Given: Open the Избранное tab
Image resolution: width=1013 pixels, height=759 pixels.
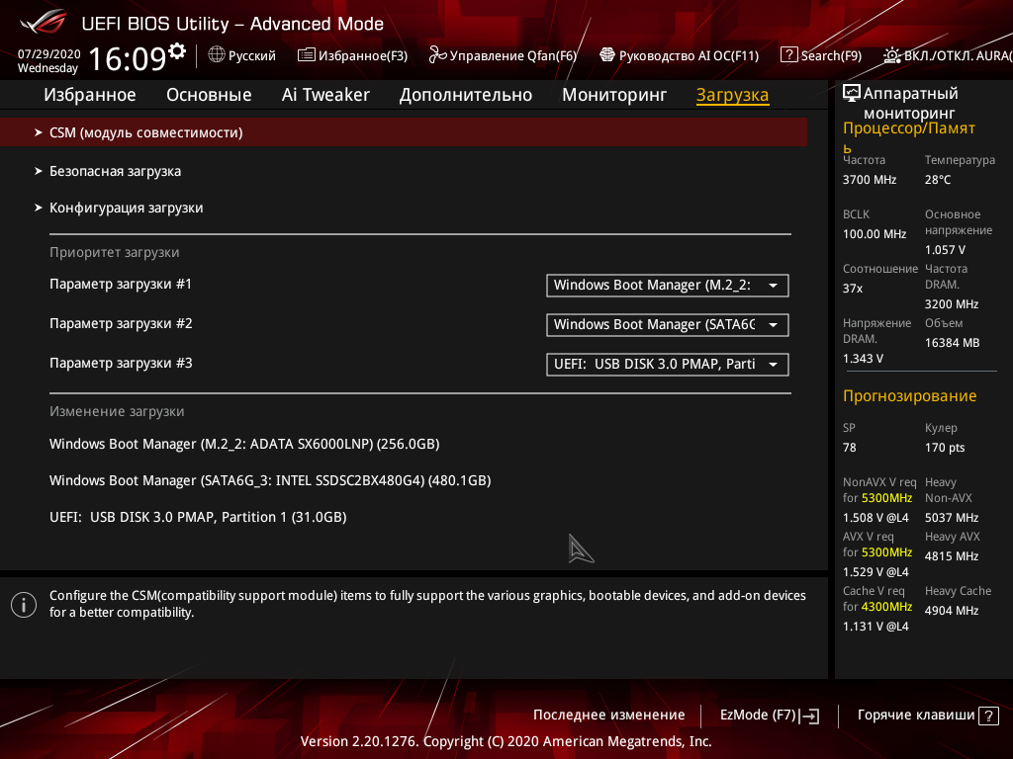Looking at the screenshot, I should (90, 95).
